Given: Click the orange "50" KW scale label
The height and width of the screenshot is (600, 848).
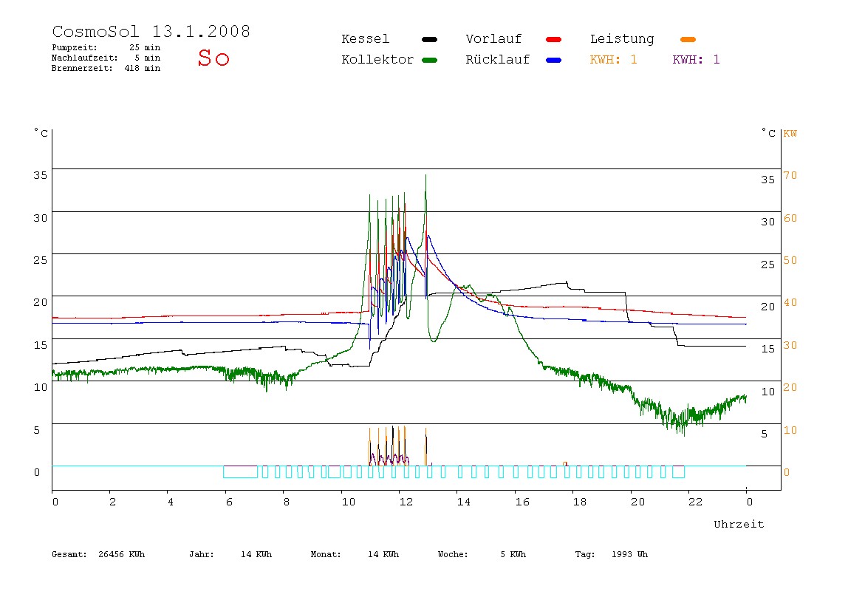Looking at the screenshot, I should (x=790, y=260).
